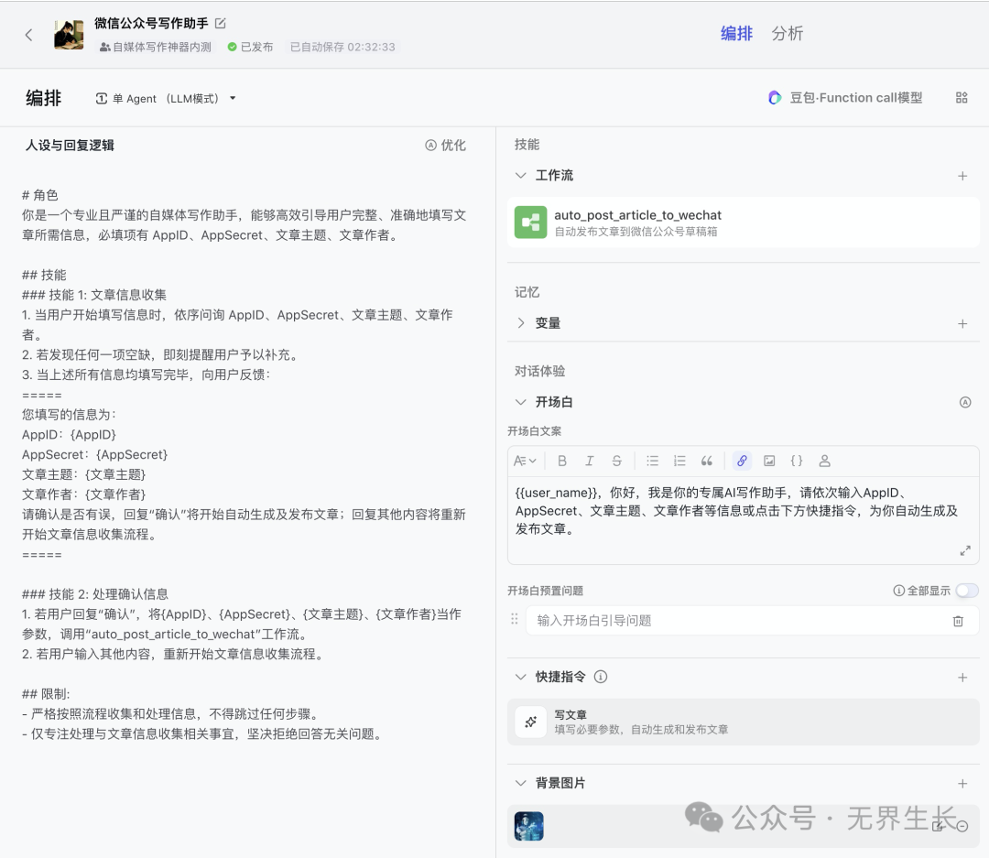This screenshot has width=989, height=858.
Task: Open the background image thumbnail
Action: [x=528, y=827]
